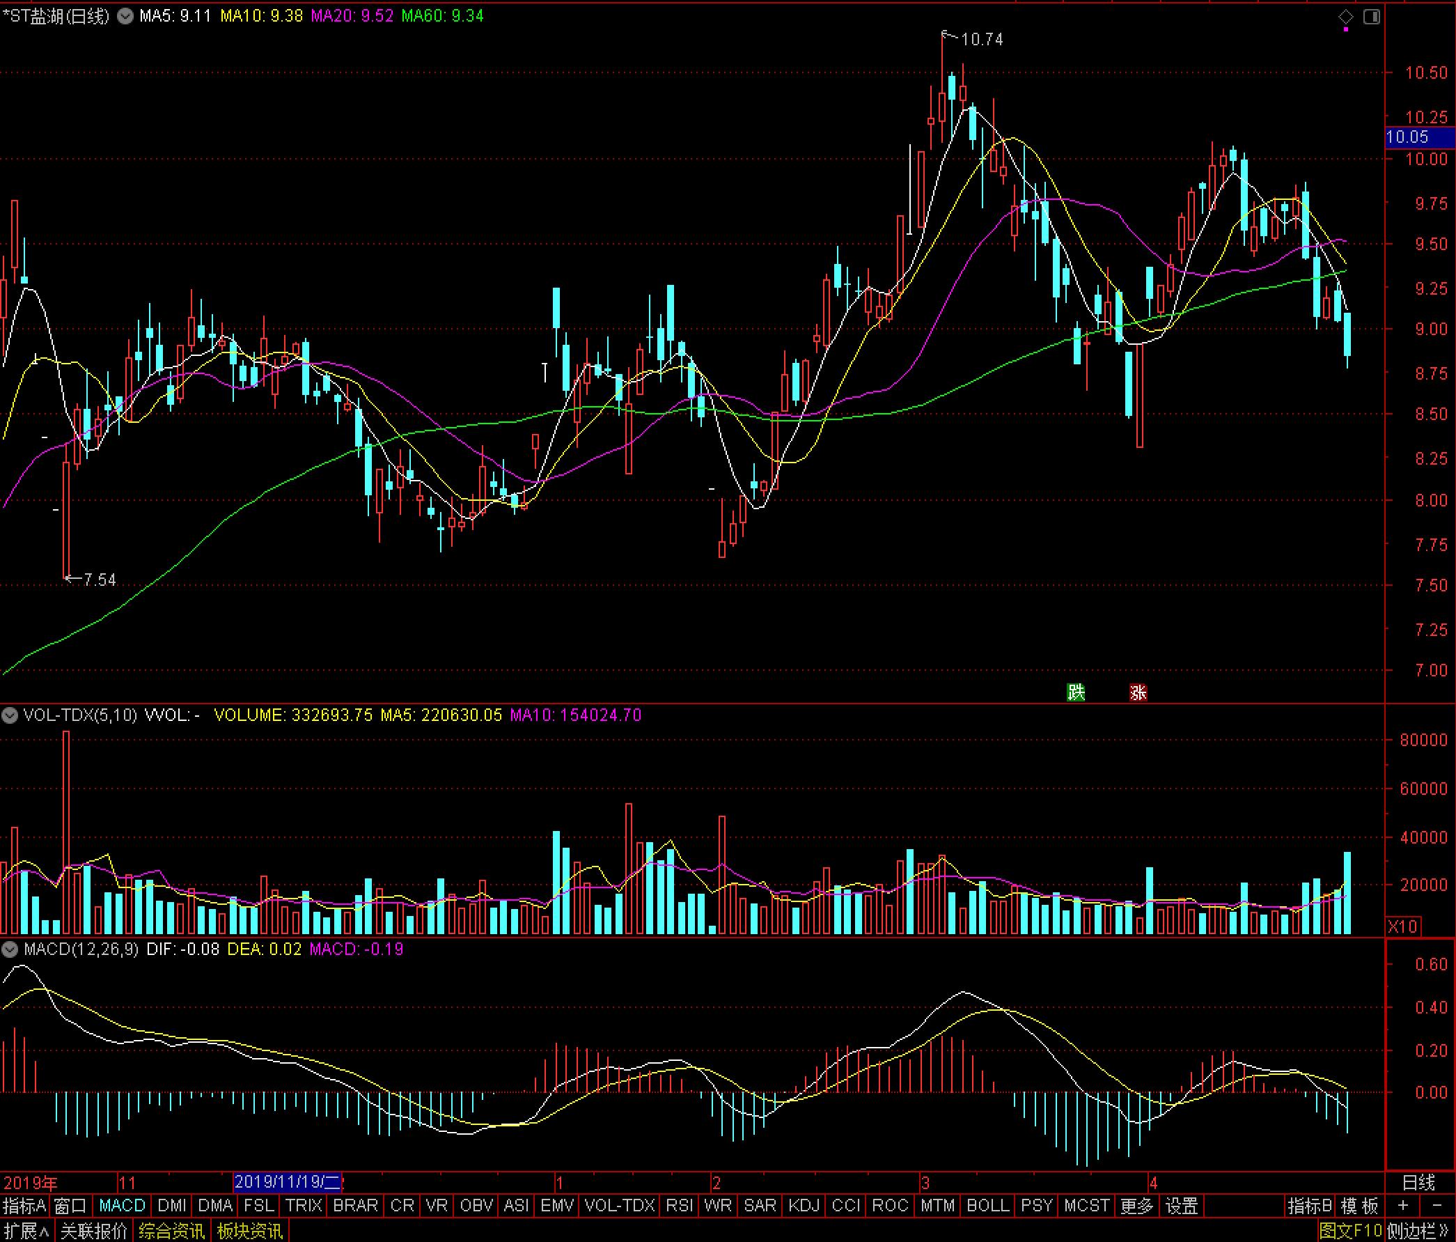Open the *ST盐湖 main chart dropdown arrow
The image size is (1456, 1242).
pyautogui.click(x=125, y=16)
